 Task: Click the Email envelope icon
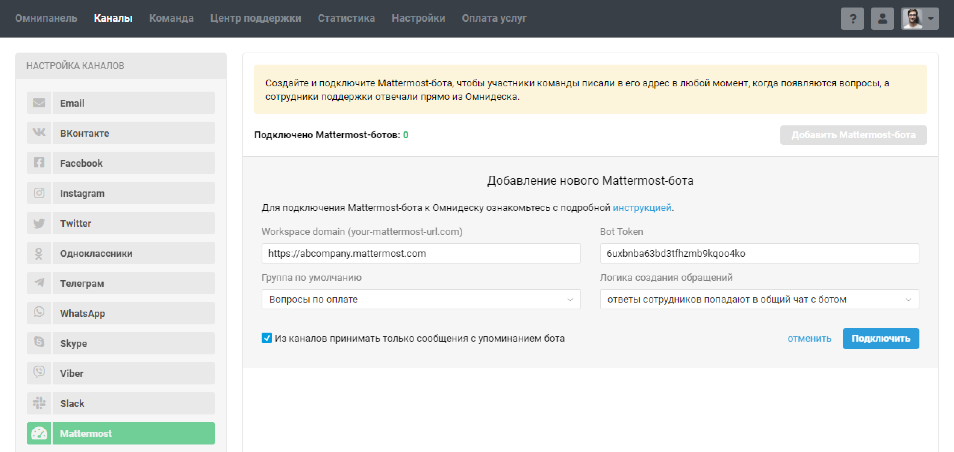39,103
